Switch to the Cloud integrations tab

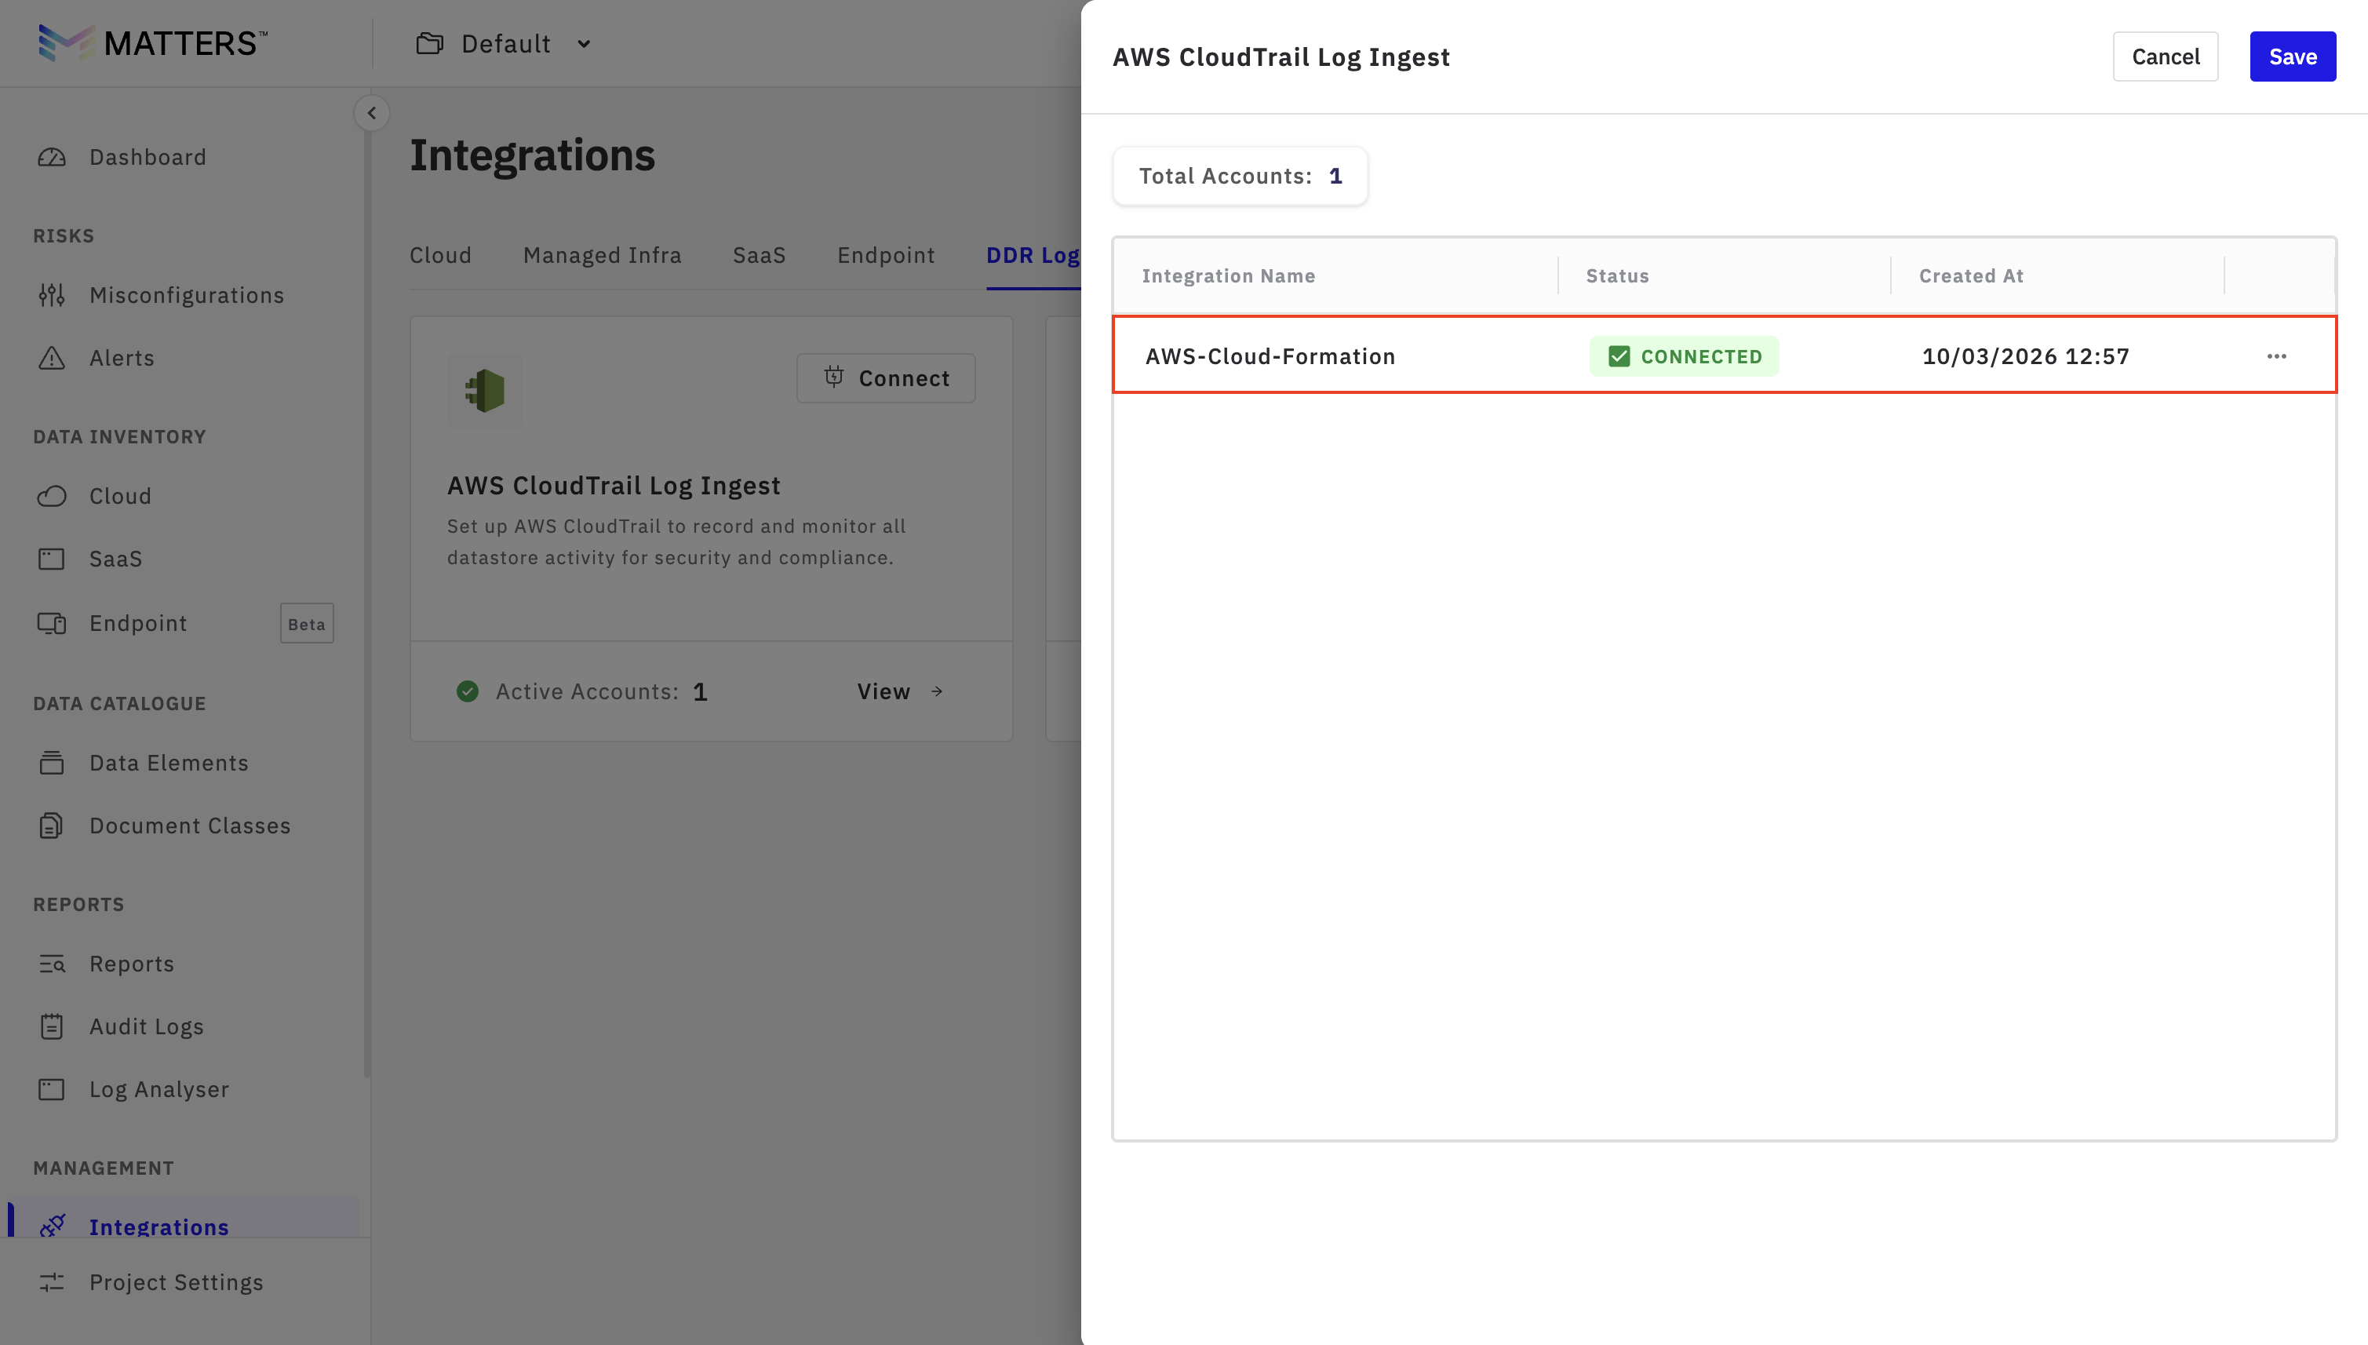click(440, 255)
